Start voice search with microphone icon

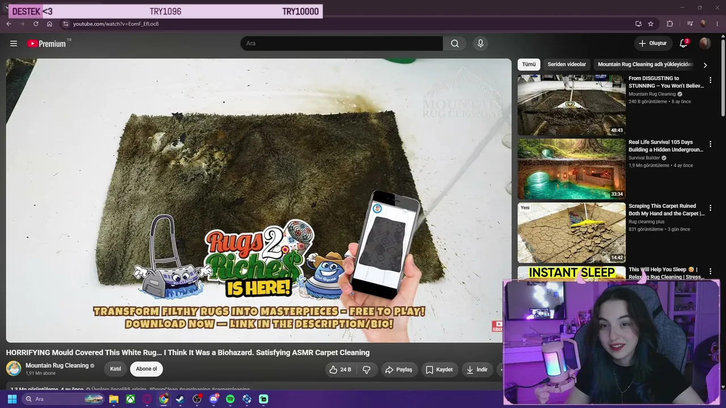tap(480, 44)
